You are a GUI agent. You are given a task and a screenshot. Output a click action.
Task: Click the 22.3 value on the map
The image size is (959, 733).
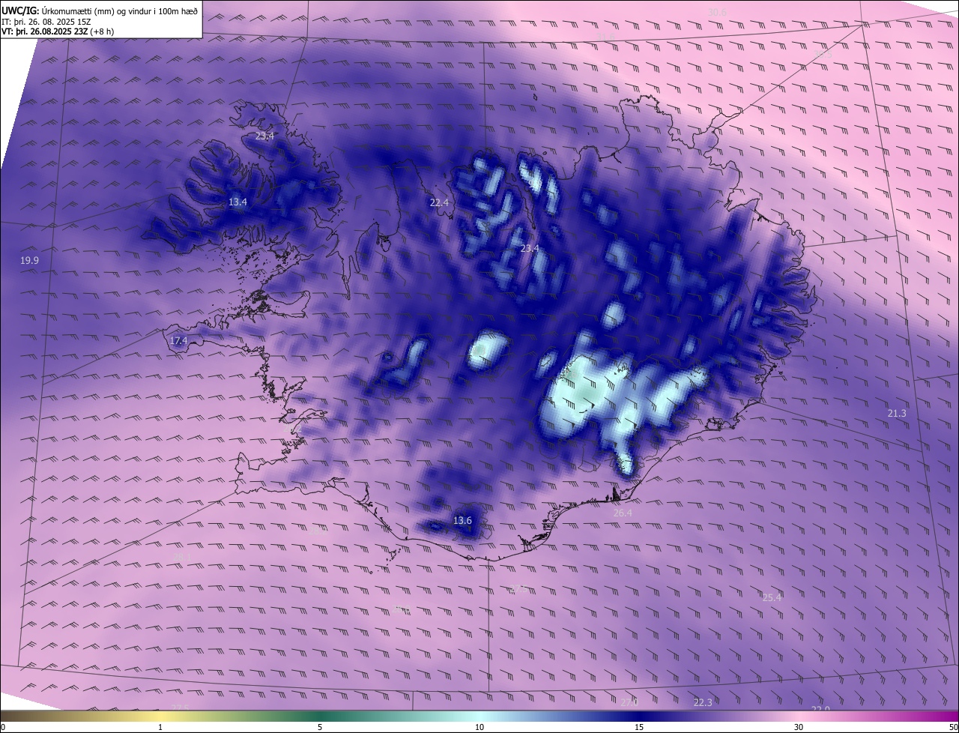pos(703,702)
